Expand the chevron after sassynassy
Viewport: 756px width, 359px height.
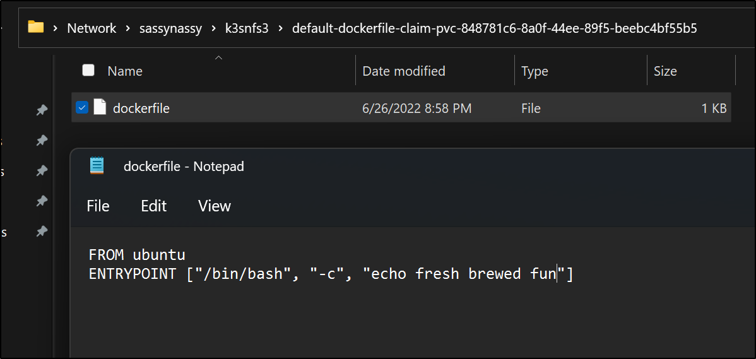[x=213, y=28]
